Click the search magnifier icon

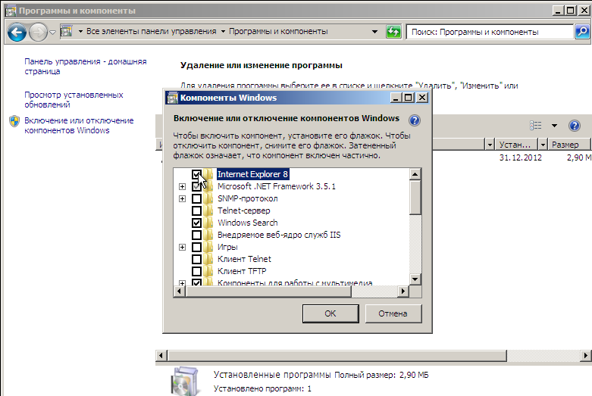(x=583, y=32)
